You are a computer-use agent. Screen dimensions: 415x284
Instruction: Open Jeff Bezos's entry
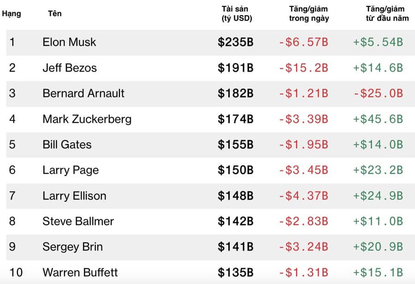click(70, 68)
